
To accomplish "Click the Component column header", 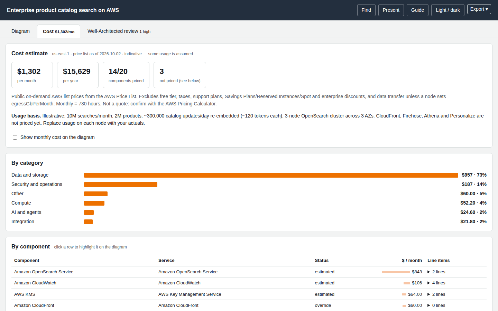I will [27, 261].
